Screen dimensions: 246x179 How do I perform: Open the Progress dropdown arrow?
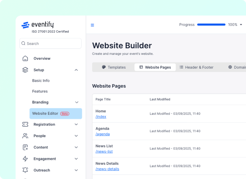[241, 25]
